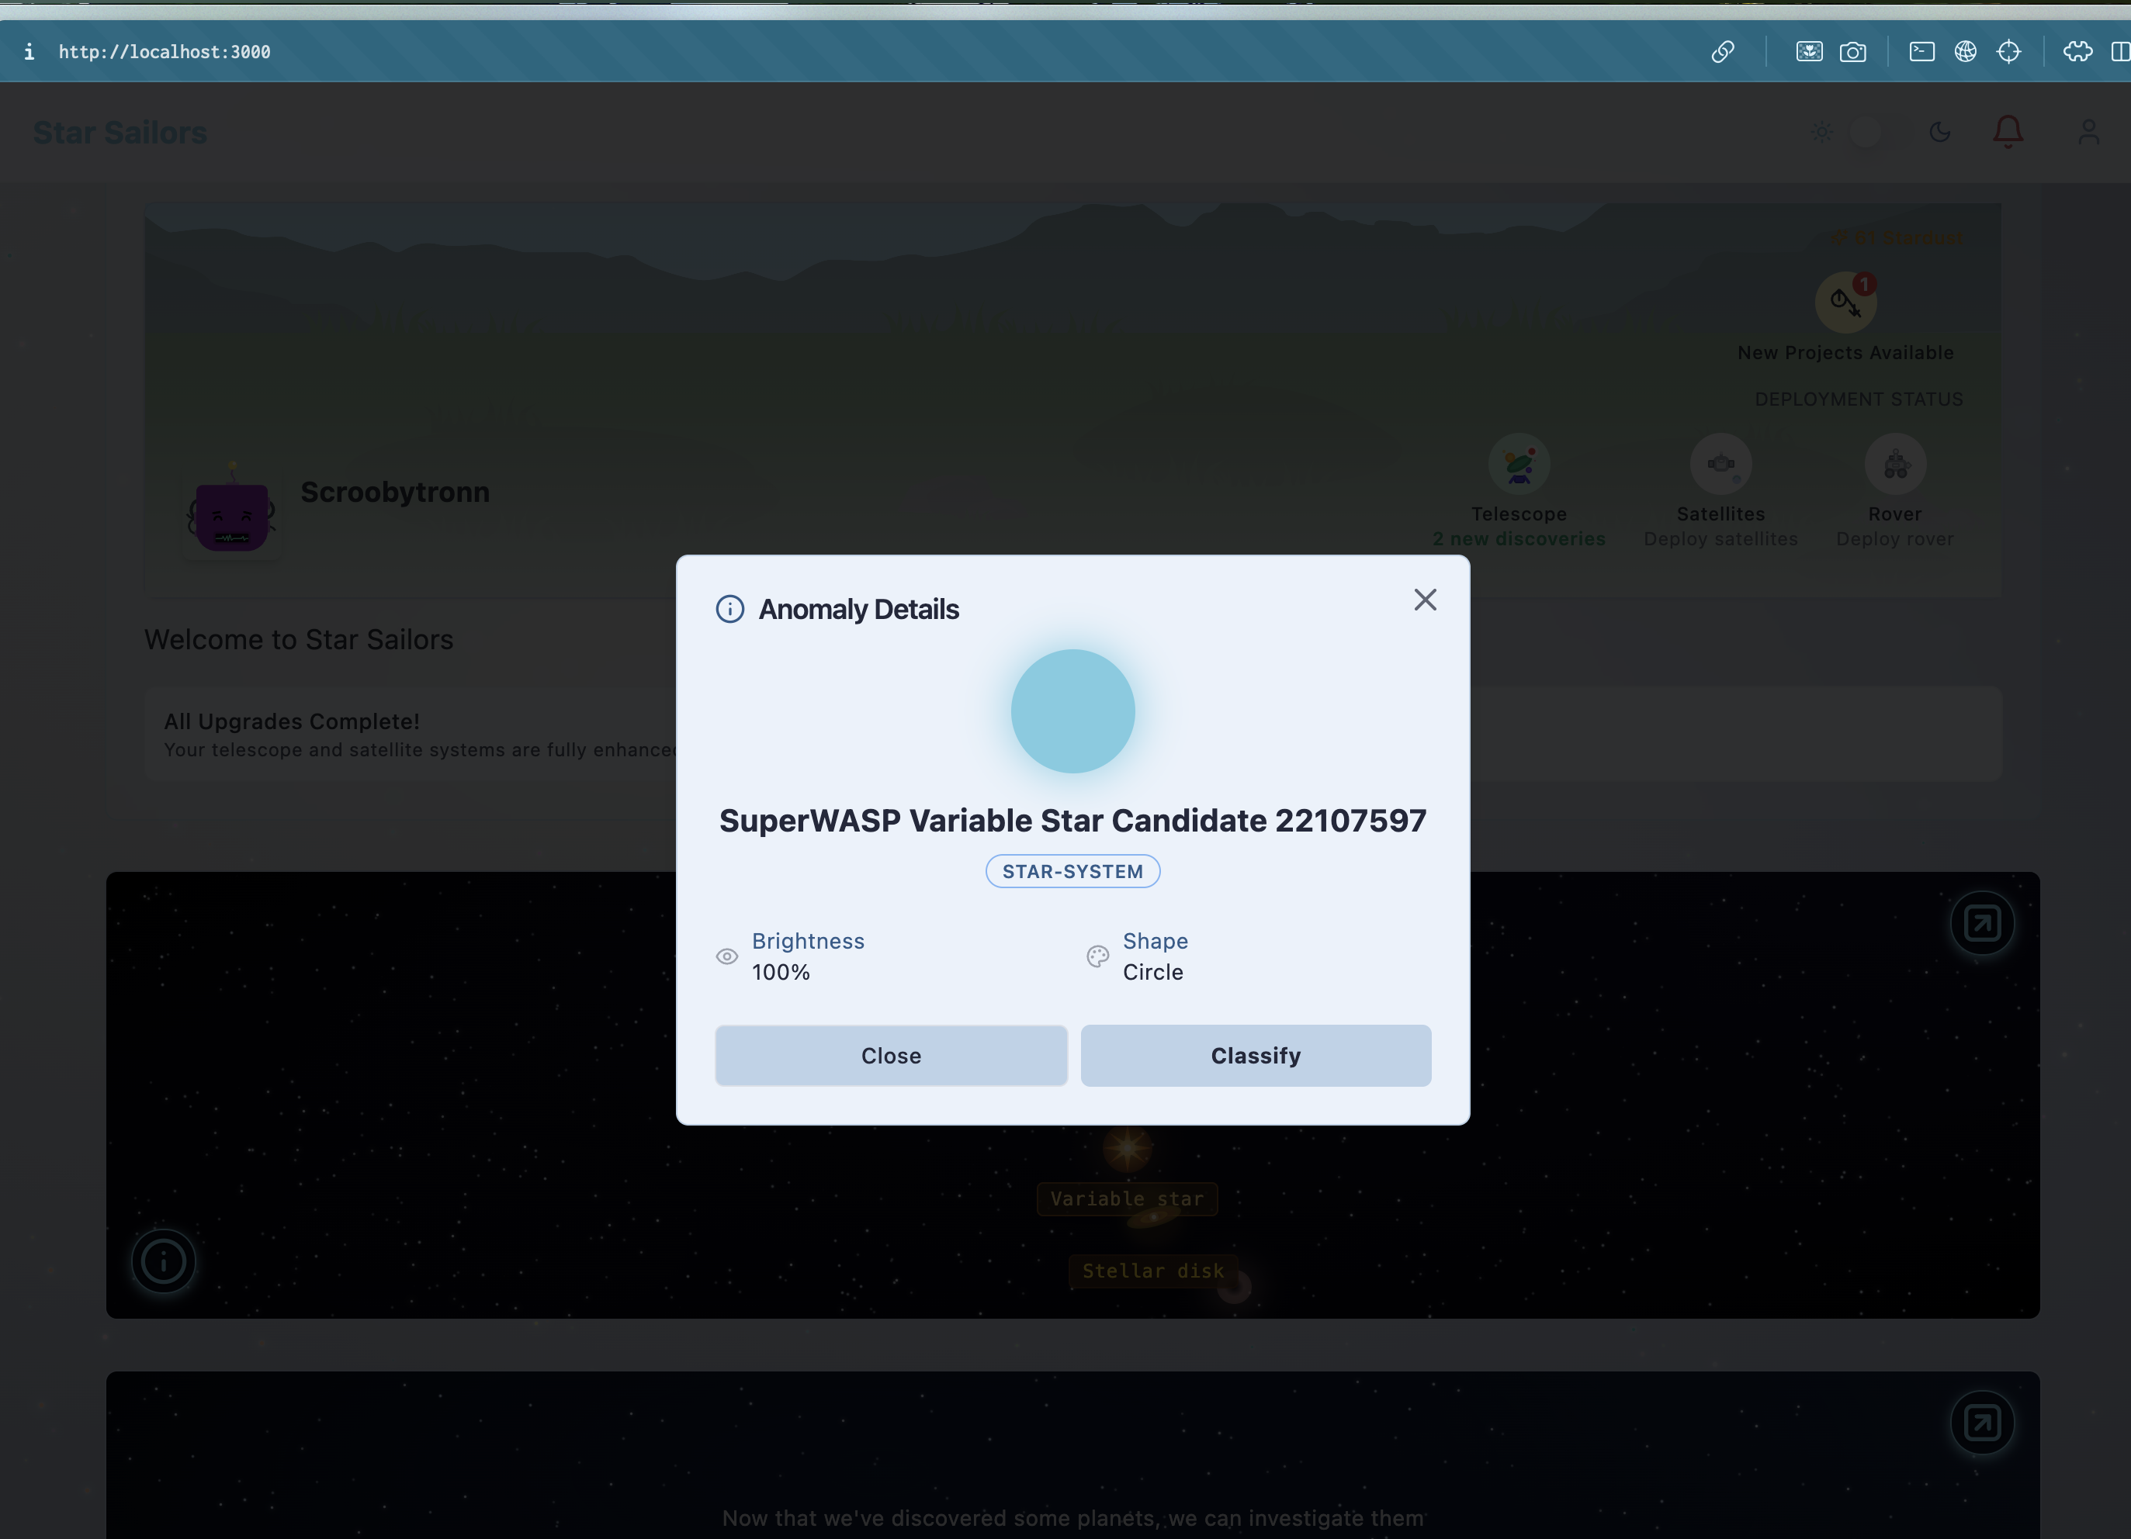This screenshot has height=1539, width=2131.
Task: Click the page info icon beside URL
Action: 29,52
